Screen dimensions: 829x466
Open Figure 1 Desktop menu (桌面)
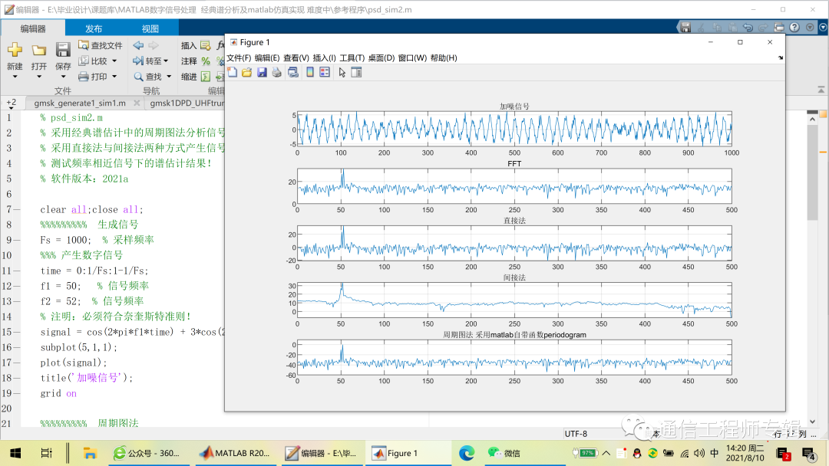click(x=381, y=58)
